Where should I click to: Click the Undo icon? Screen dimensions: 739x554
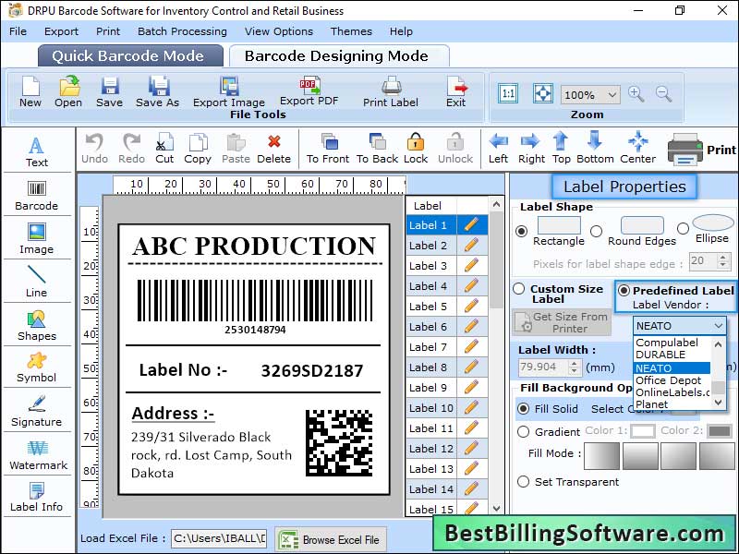[x=95, y=148]
